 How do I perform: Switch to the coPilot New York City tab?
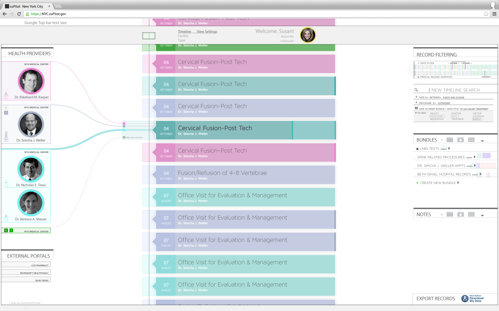click(x=27, y=6)
